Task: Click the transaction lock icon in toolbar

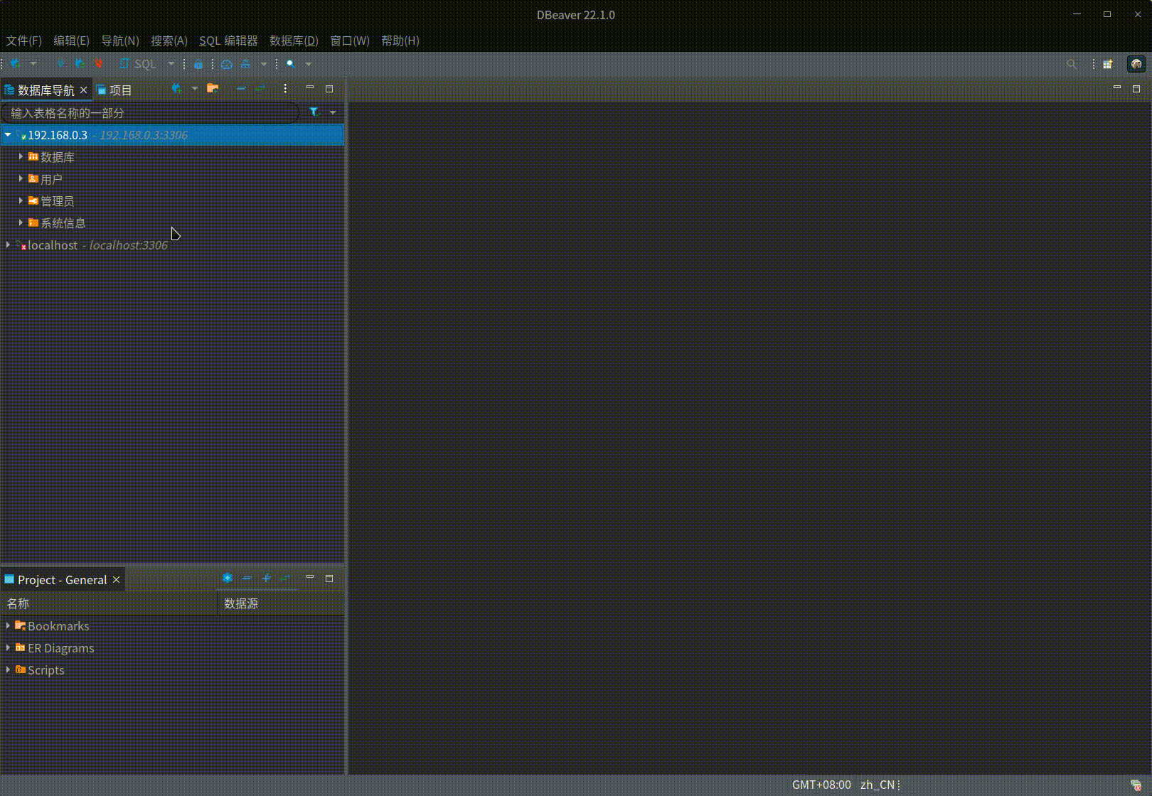Action: click(198, 64)
